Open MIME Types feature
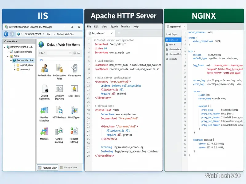 [x=74, y=112]
